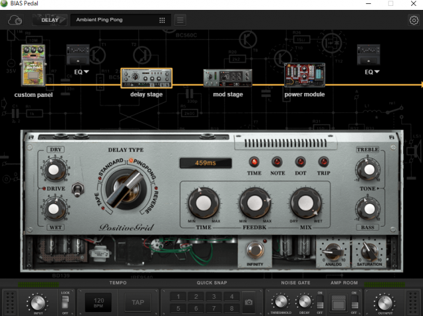The image size is (423, 316).
Task: Click the WET knob
Action: tap(54, 209)
